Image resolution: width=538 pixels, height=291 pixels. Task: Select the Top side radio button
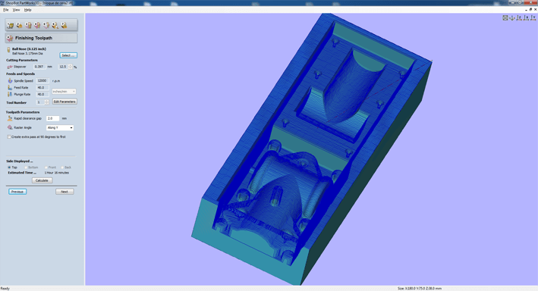tap(9, 167)
